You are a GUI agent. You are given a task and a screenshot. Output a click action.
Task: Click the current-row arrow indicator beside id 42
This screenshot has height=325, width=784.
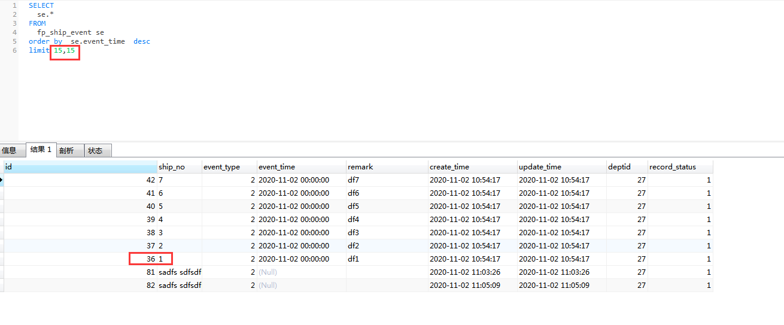(2, 180)
